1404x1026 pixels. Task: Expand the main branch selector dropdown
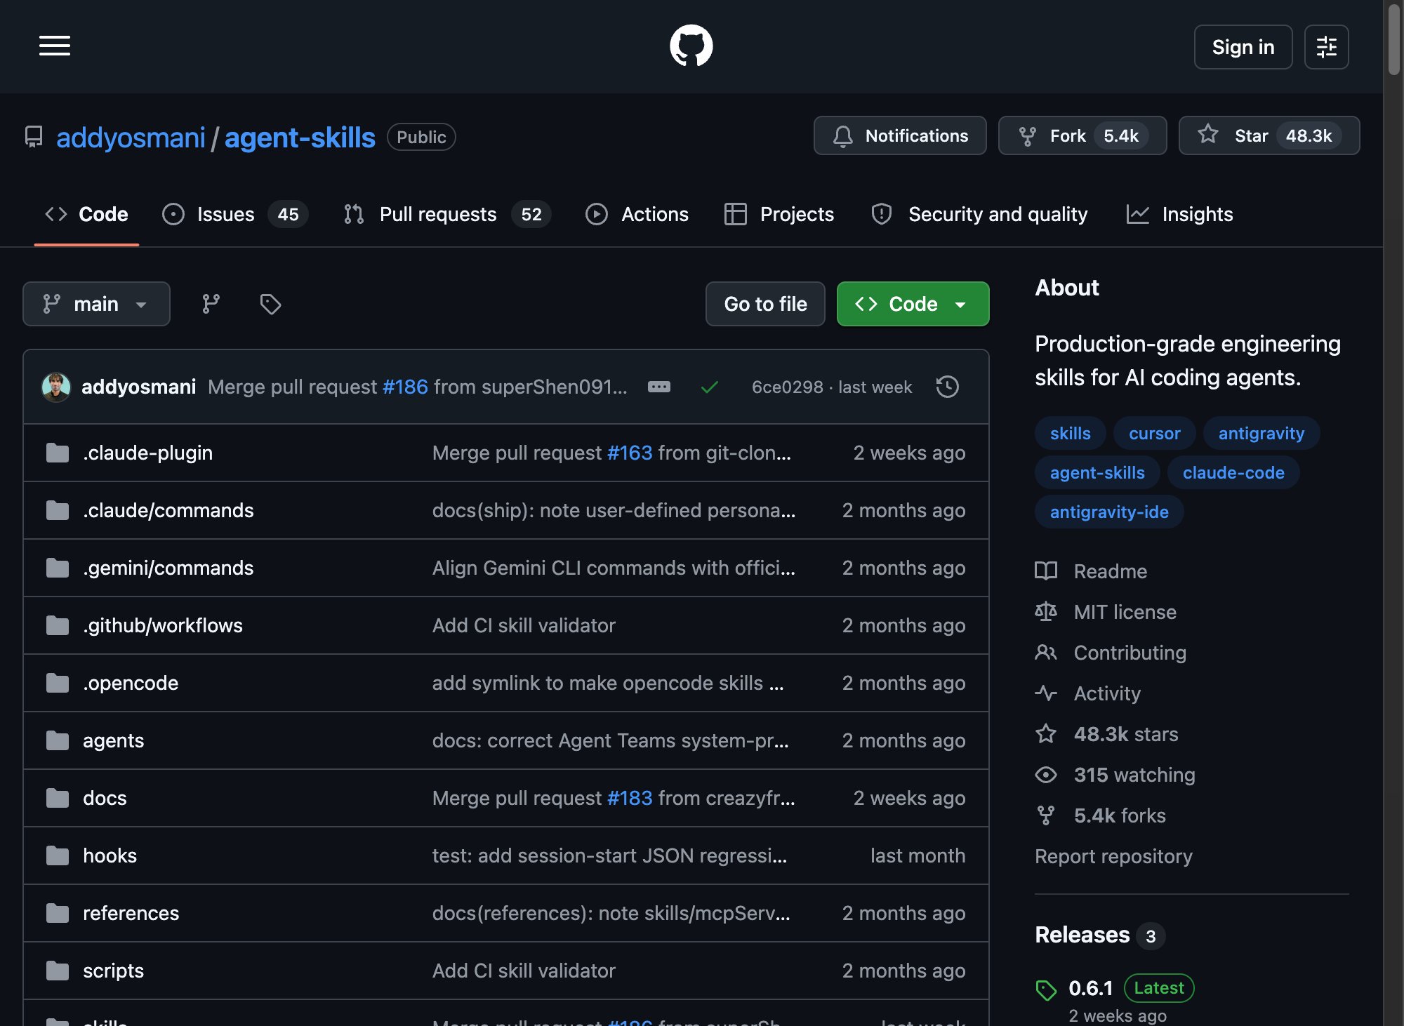click(96, 304)
